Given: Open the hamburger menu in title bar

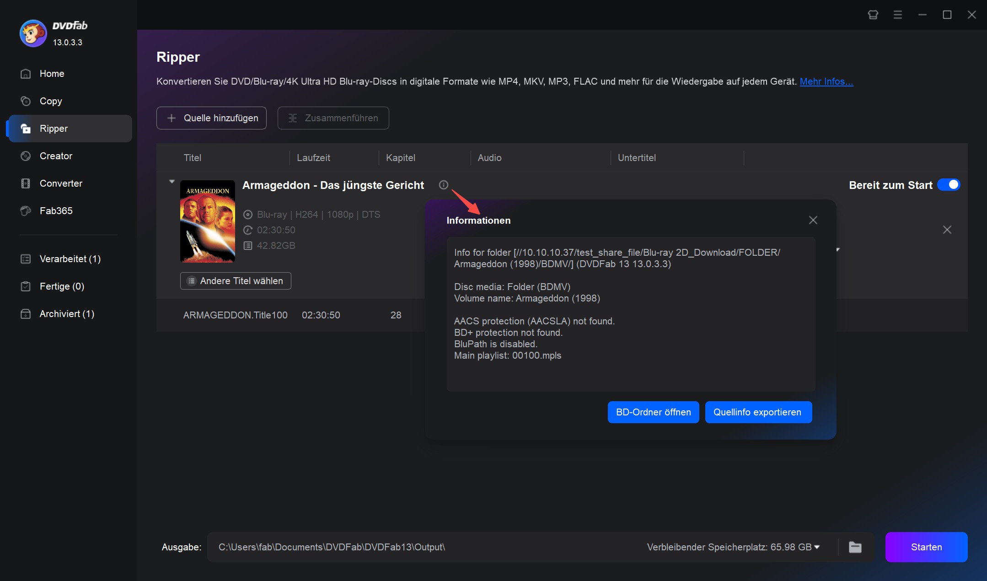Looking at the screenshot, I should [898, 15].
